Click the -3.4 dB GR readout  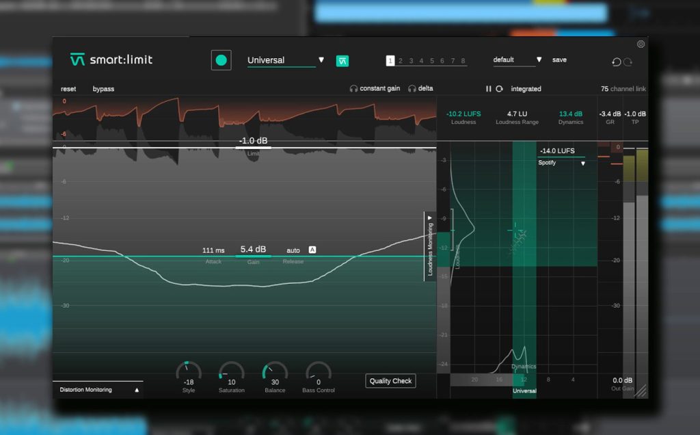pos(610,114)
